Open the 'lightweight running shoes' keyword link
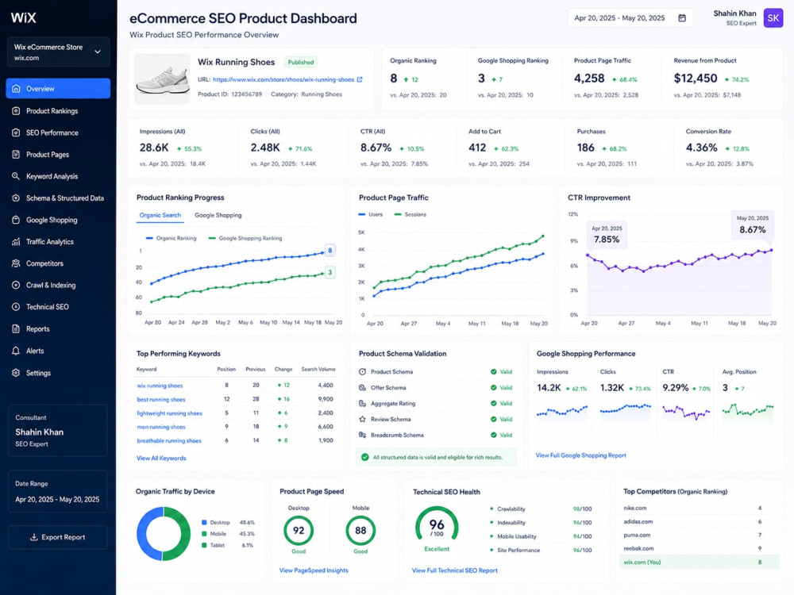794x595 pixels. [169, 413]
